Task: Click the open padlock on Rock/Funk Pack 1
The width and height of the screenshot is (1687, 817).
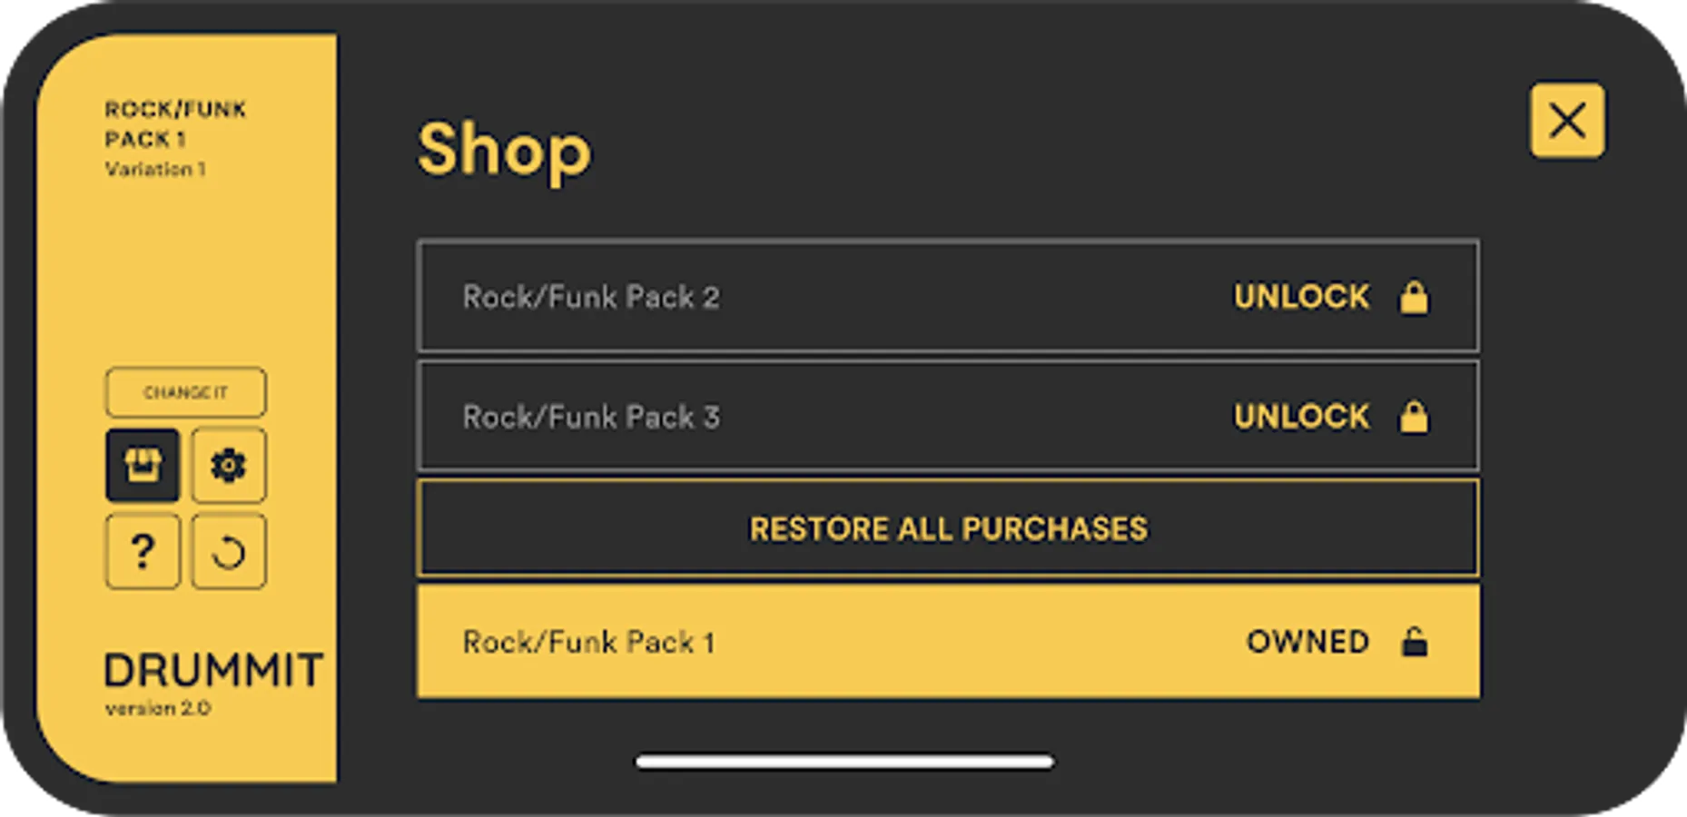Action: coord(1413,642)
